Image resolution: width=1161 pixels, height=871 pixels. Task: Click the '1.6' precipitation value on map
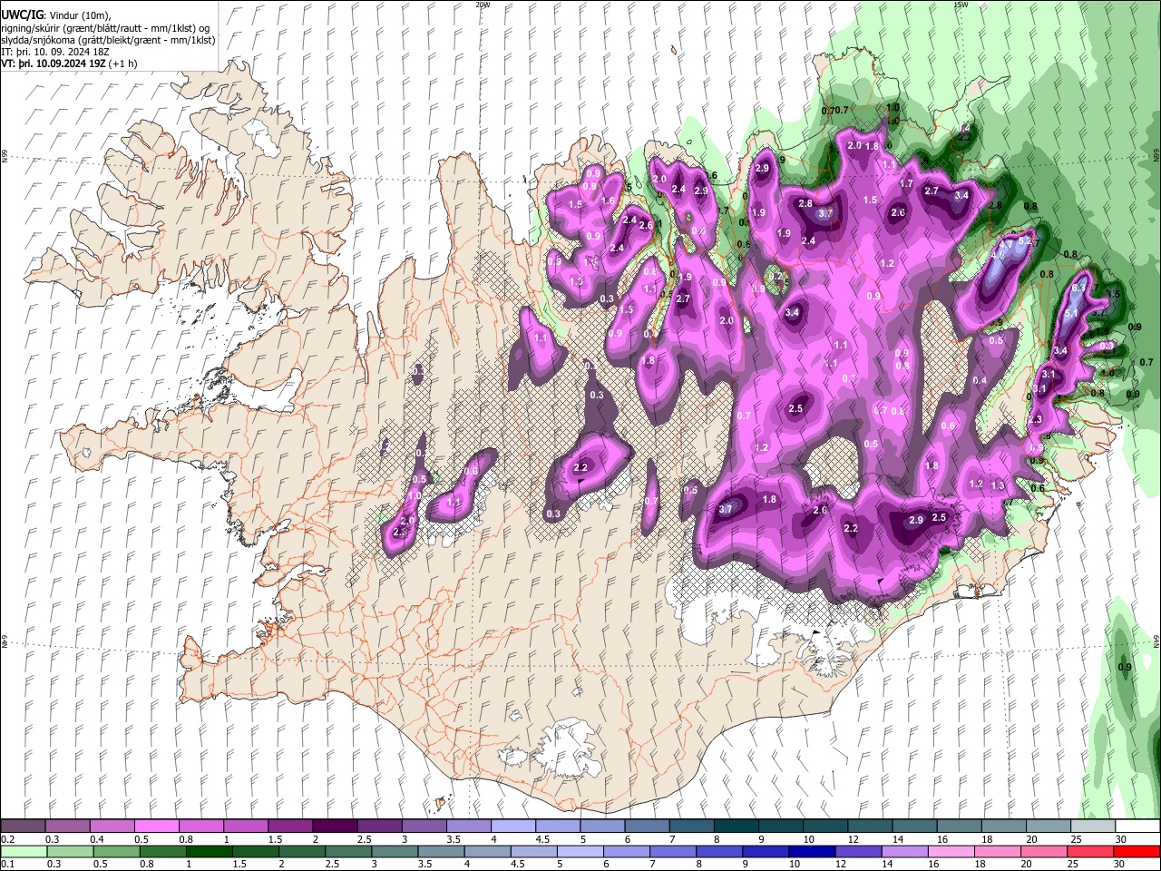click(x=608, y=201)
